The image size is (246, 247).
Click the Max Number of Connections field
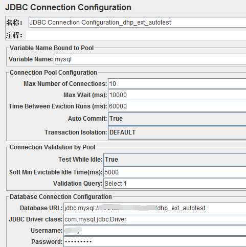click(x=177, y=84)
